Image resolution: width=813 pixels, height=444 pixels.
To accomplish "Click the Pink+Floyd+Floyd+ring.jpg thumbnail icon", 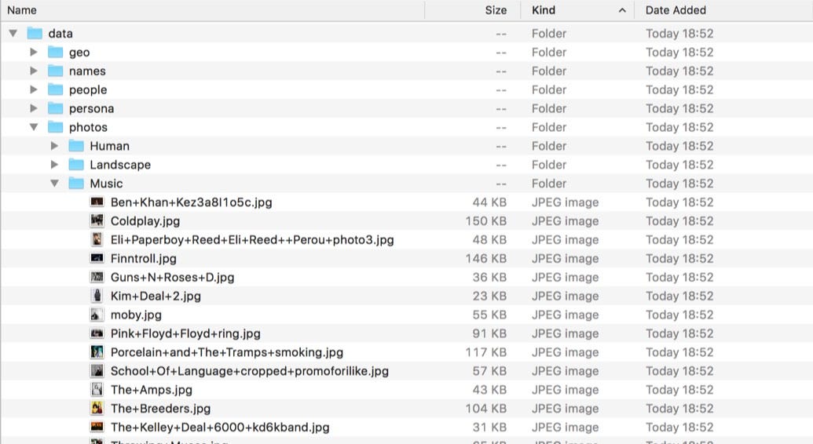I will 97,333.
